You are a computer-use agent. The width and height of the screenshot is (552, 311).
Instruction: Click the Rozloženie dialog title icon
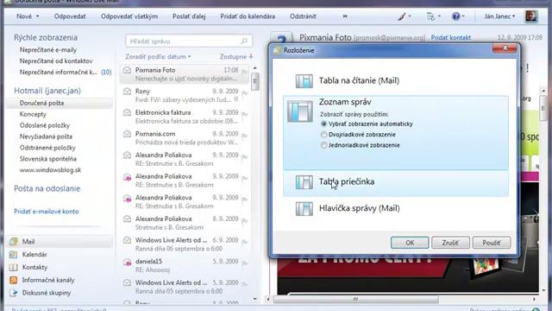click(277, 50)
